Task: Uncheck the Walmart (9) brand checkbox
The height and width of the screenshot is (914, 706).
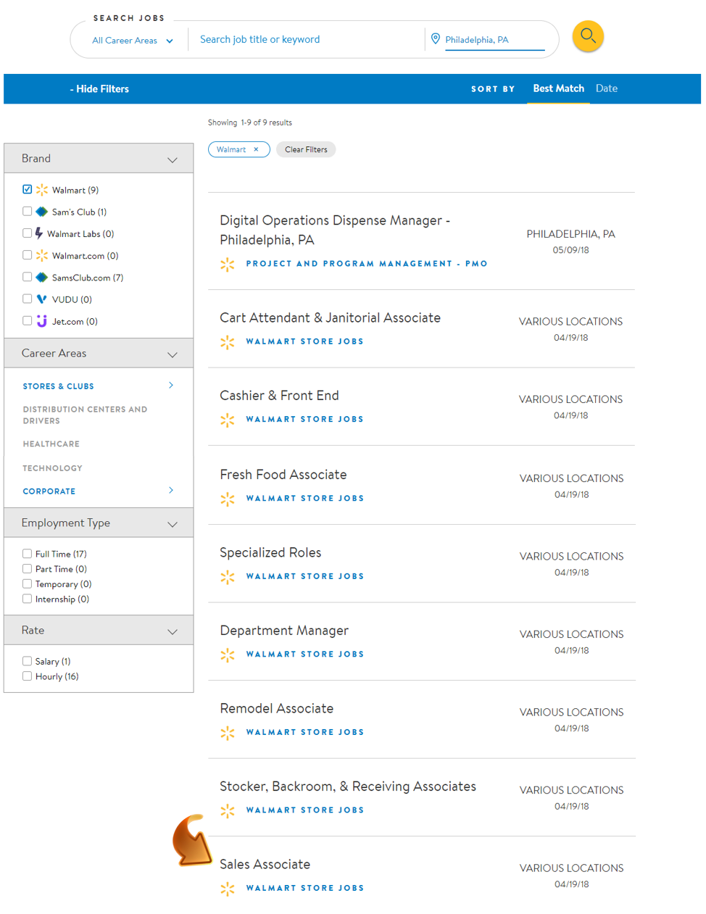Action: click(x=28, y=189)
